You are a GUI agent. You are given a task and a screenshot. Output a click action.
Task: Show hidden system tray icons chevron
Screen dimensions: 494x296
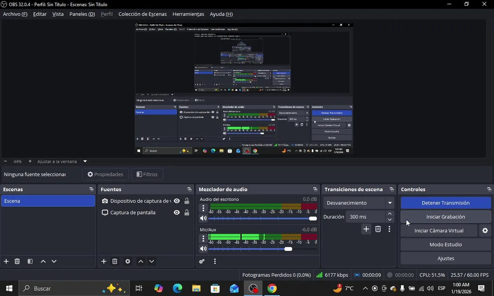click(365, 289)
